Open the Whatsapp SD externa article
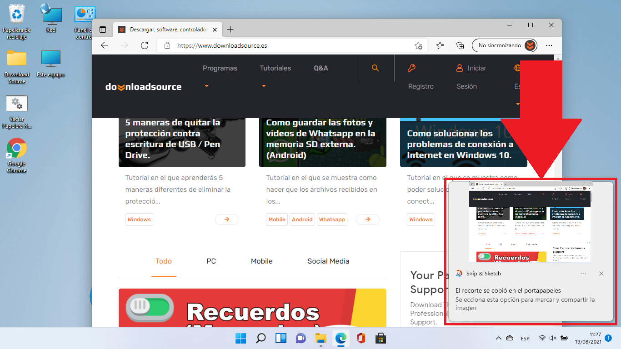 (321, 139)
